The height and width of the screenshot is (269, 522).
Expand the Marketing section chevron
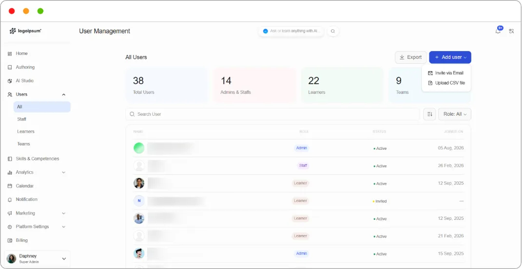coord(63,213)
